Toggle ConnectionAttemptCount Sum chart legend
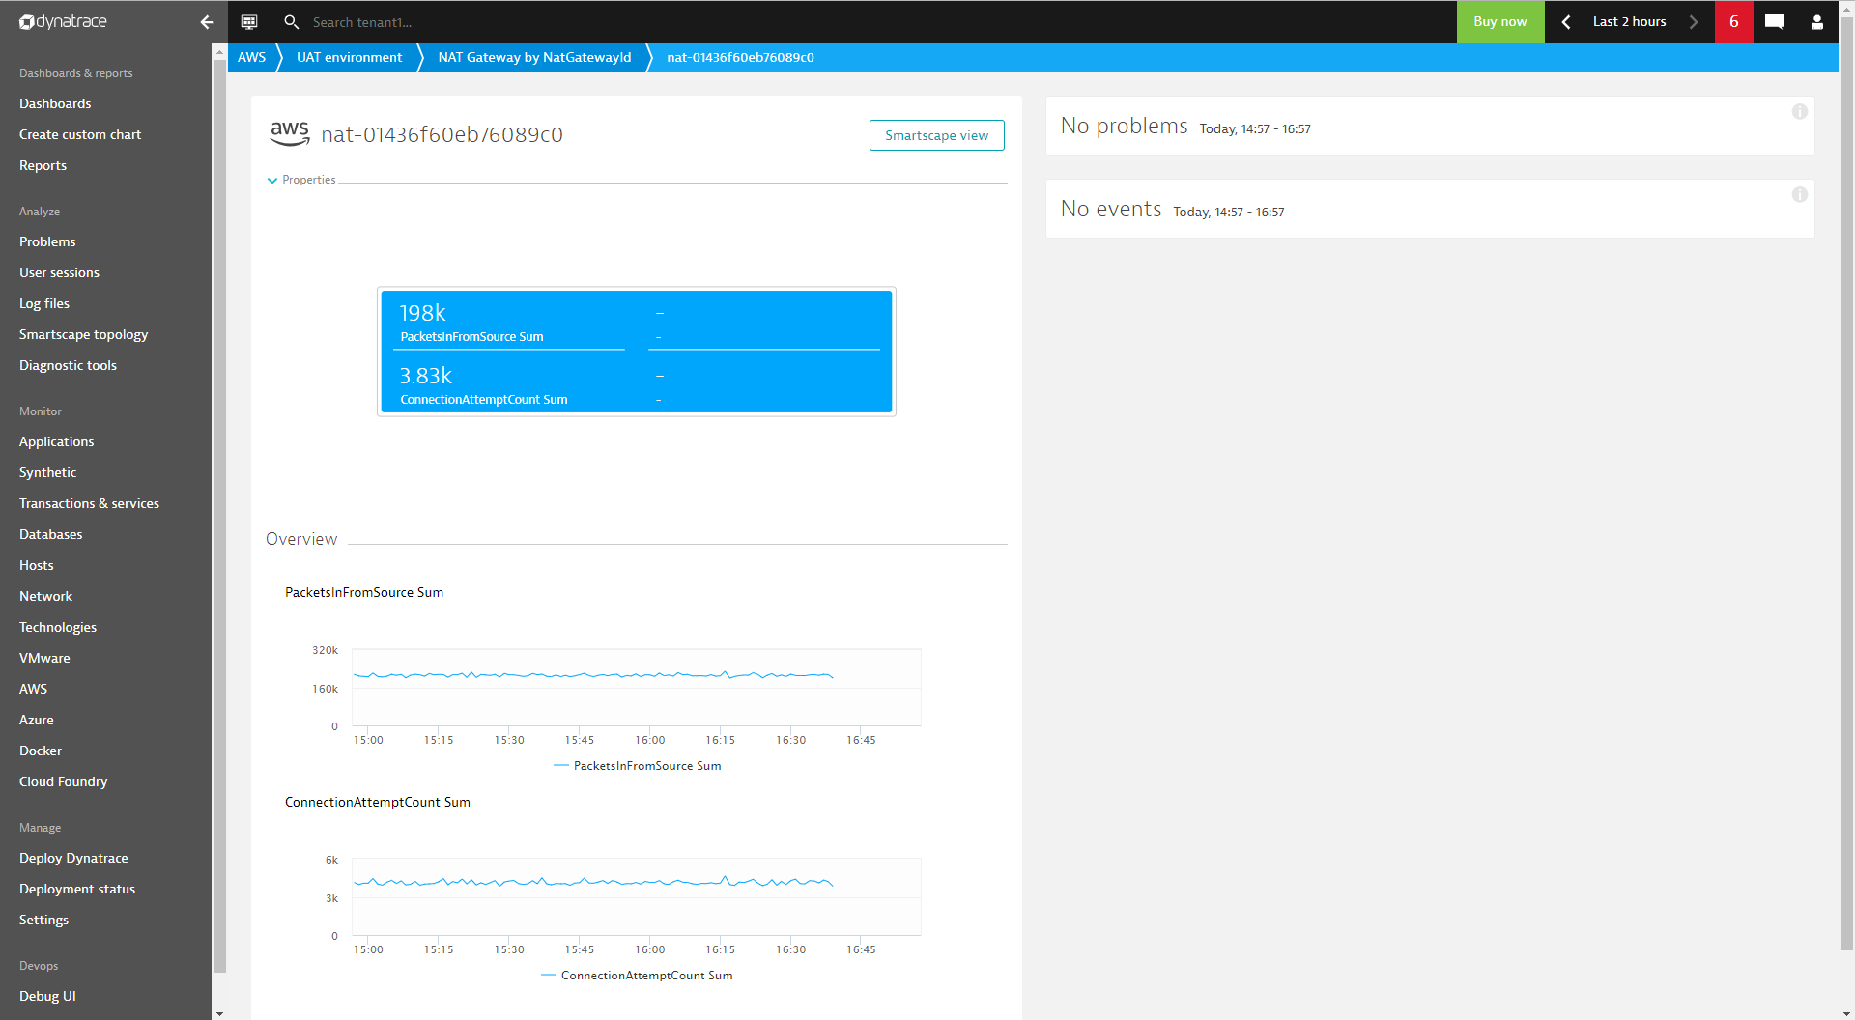This screenshot has height=1020, width=1855. click(637, 976)
